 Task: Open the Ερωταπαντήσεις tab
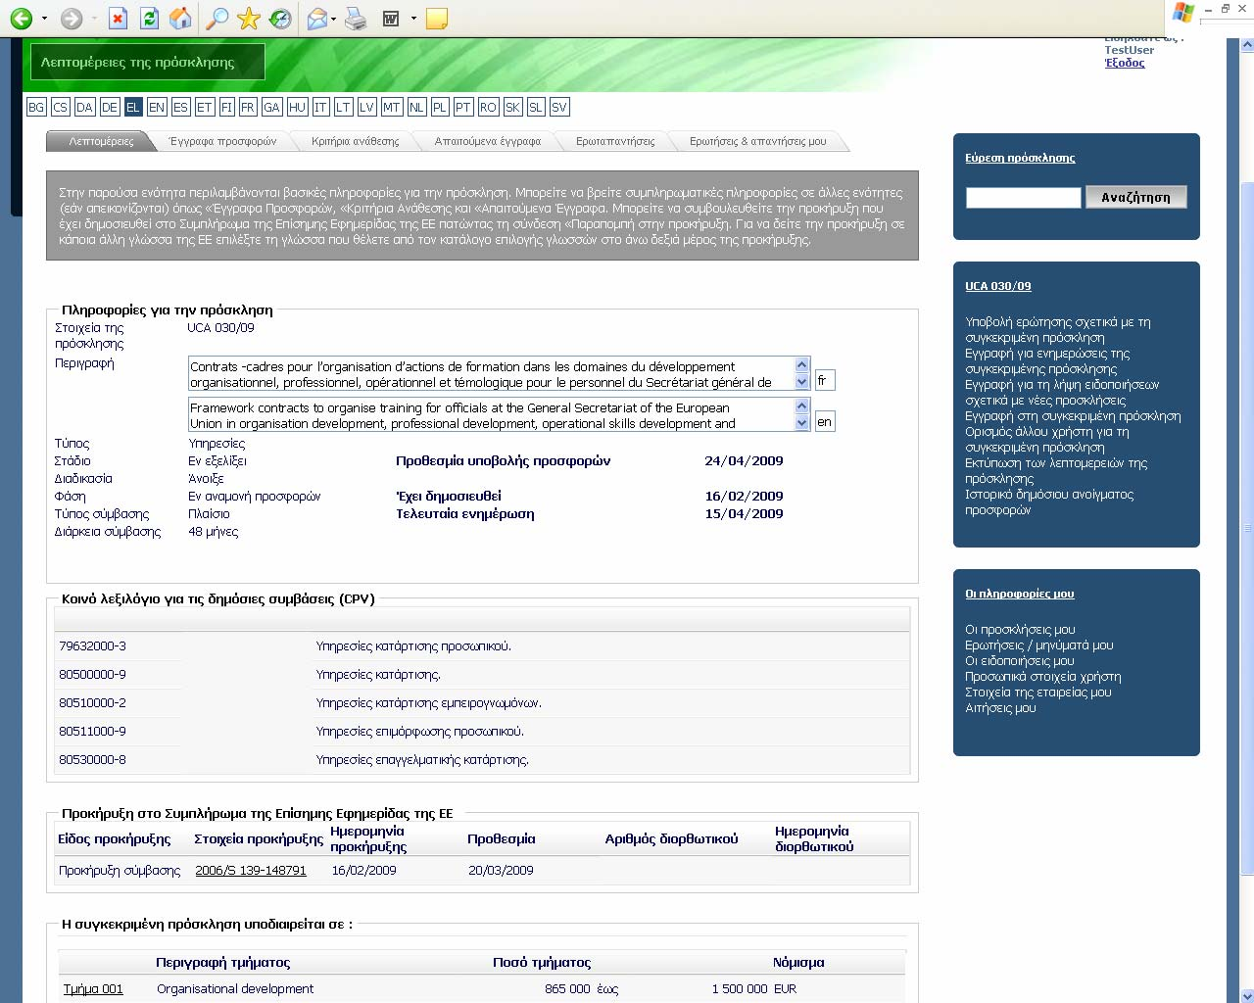click(615, 141)
